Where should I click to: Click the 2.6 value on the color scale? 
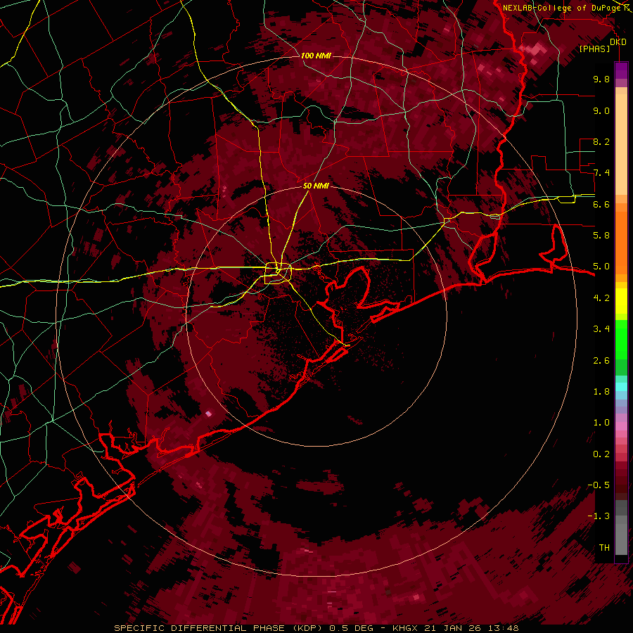(x=601, y=361)
